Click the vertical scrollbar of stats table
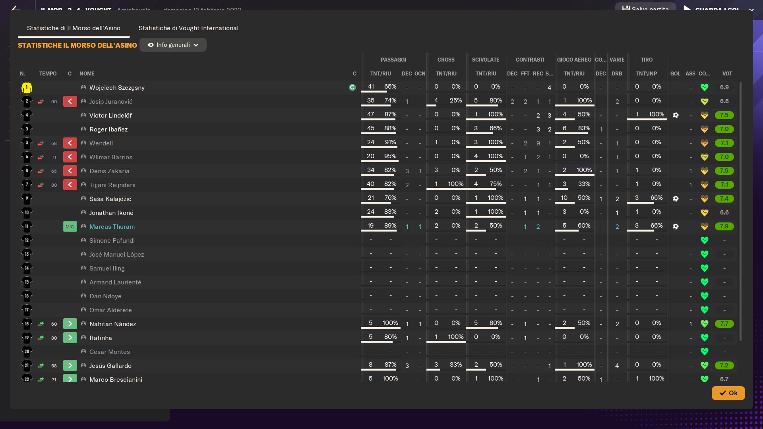This screenshot has height=429, width=763. [740, 211]
